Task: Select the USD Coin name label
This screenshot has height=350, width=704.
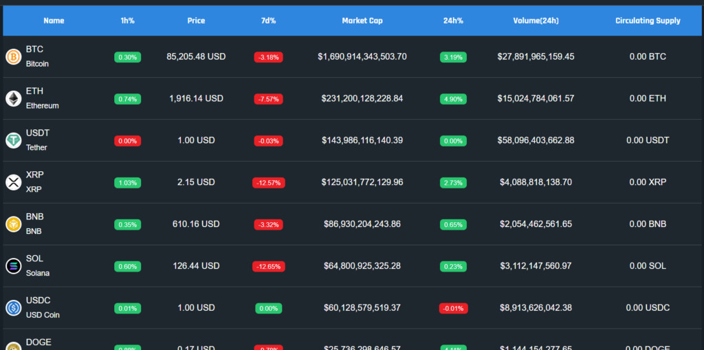Action: (x=43, y=315)
